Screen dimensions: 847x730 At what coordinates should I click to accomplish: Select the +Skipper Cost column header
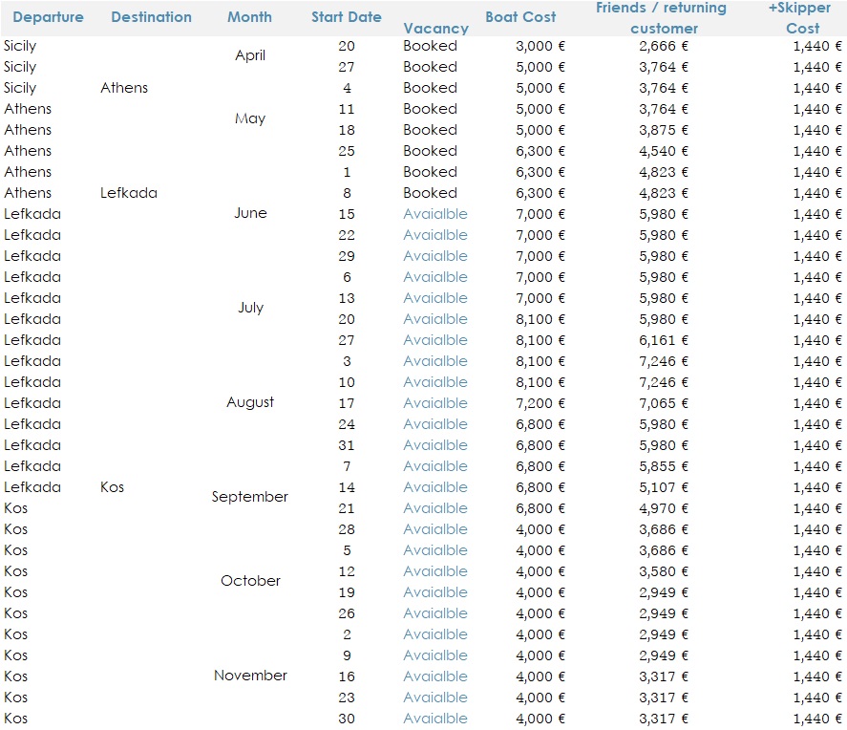tap(801, 18)
